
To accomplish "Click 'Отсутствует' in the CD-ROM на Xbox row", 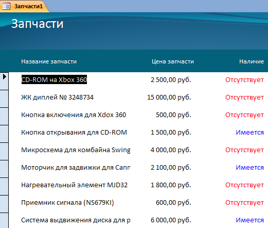I will pyautogui.click(x=244, y=80).
